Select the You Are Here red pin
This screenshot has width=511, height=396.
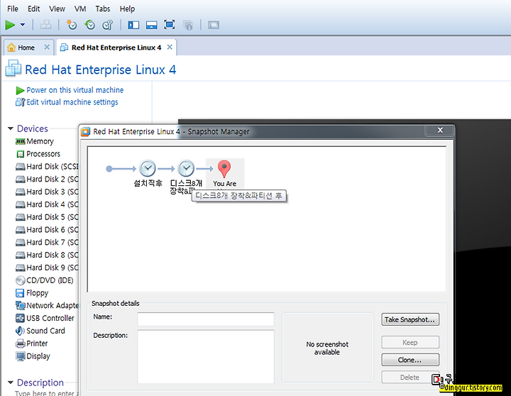(224, 169)
